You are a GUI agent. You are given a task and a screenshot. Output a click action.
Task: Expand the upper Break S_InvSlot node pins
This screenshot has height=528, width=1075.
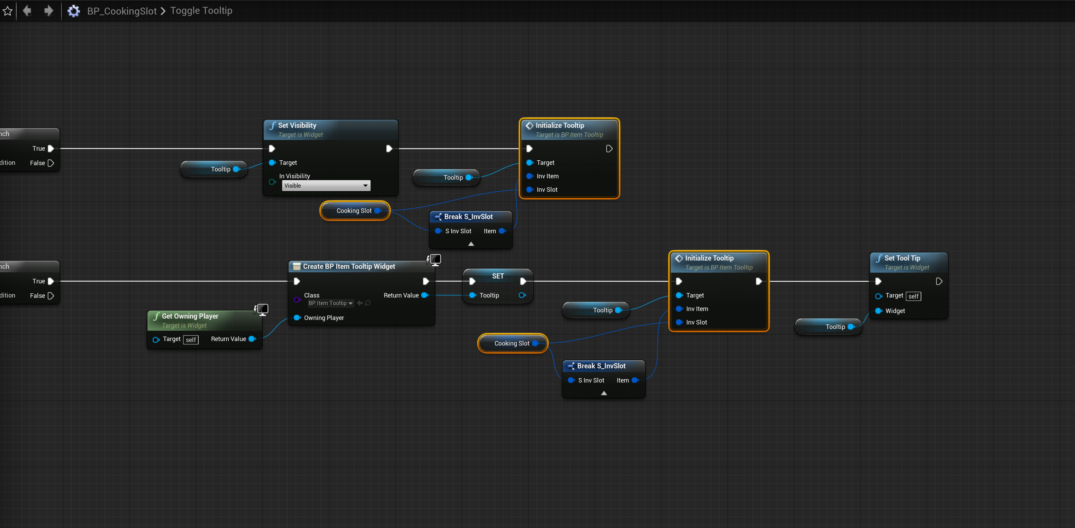point(471,244)
